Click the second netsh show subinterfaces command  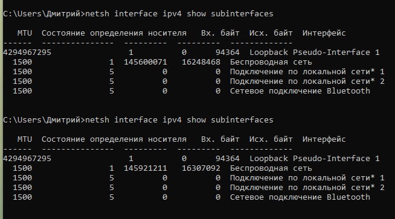(179, 120)
